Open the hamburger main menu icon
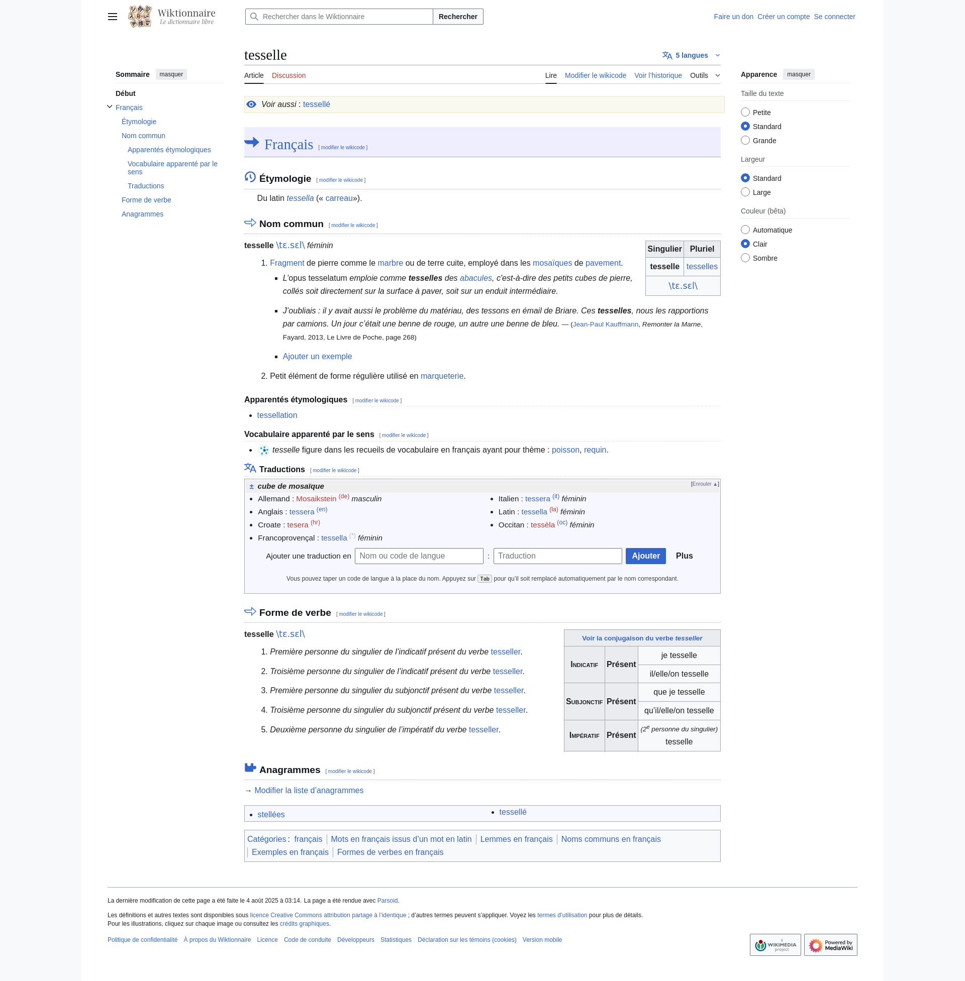This screenshot has width=965, height=981. pyautogui.click(x=113, y=17)
